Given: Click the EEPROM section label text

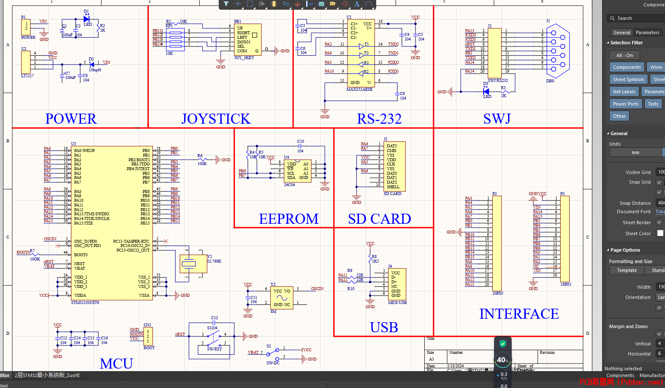Looking at the screenshot, I should (289, 219).
